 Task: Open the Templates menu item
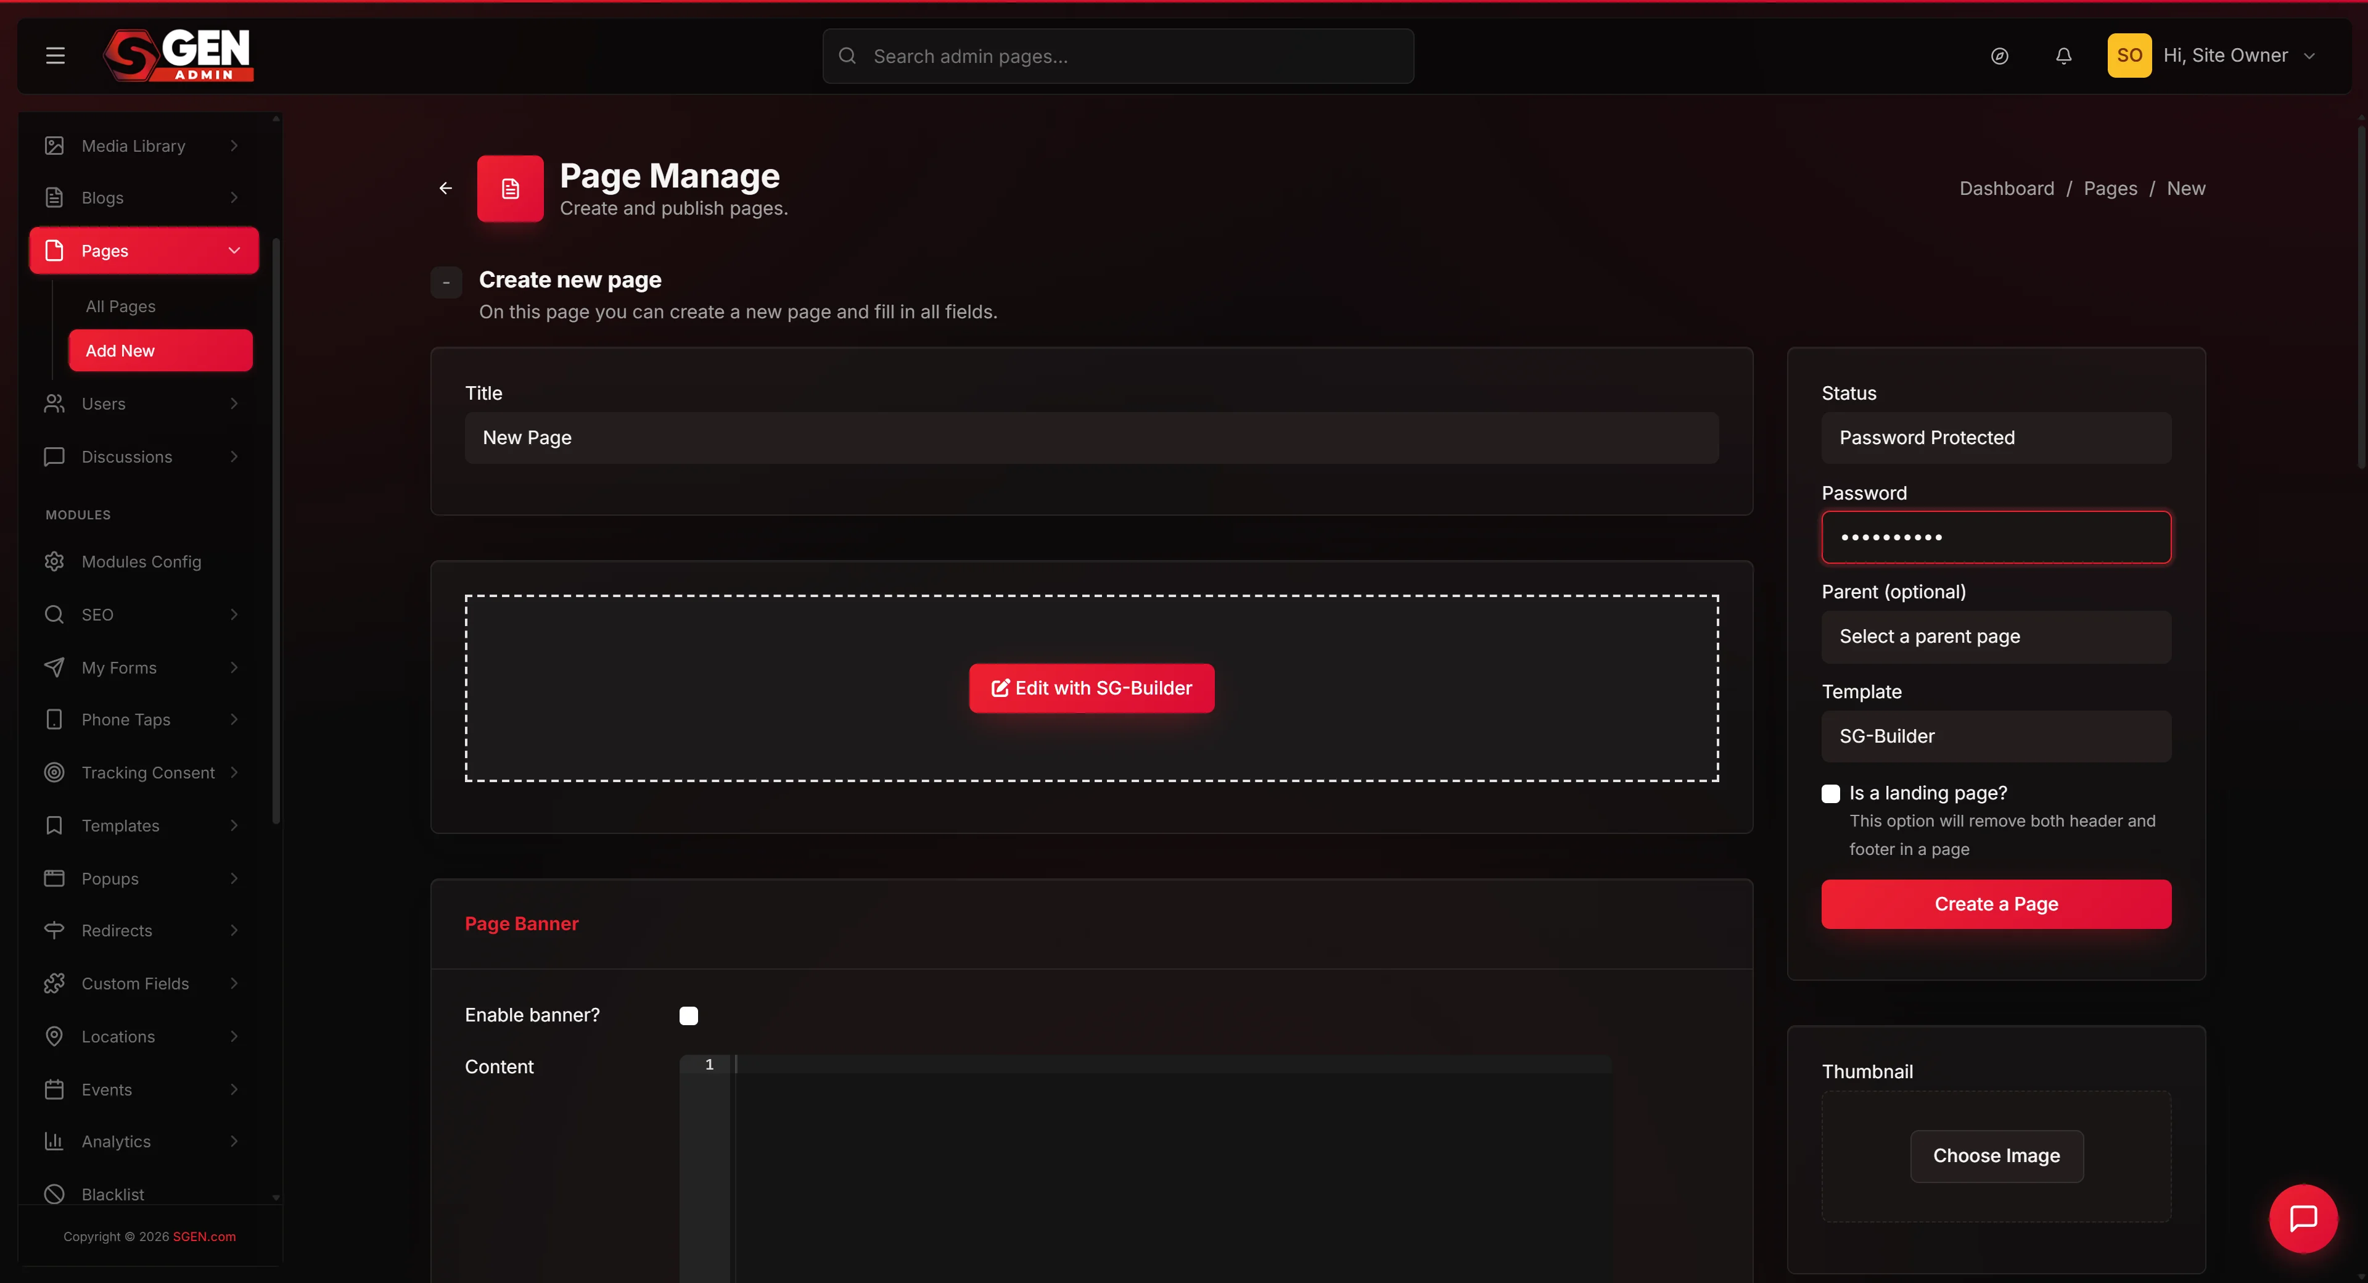pyautogui.click(x=144, y=826)
